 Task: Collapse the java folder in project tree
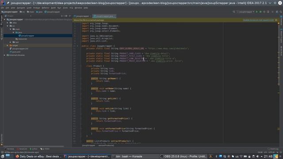click(x=13, y=32)
